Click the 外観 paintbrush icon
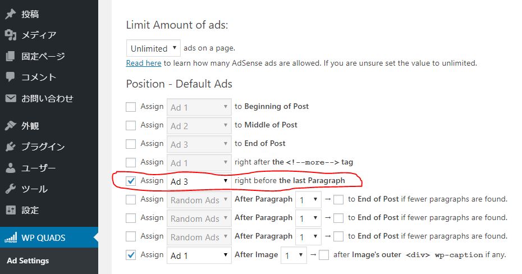The image size is (522, 274). [11, 126]
